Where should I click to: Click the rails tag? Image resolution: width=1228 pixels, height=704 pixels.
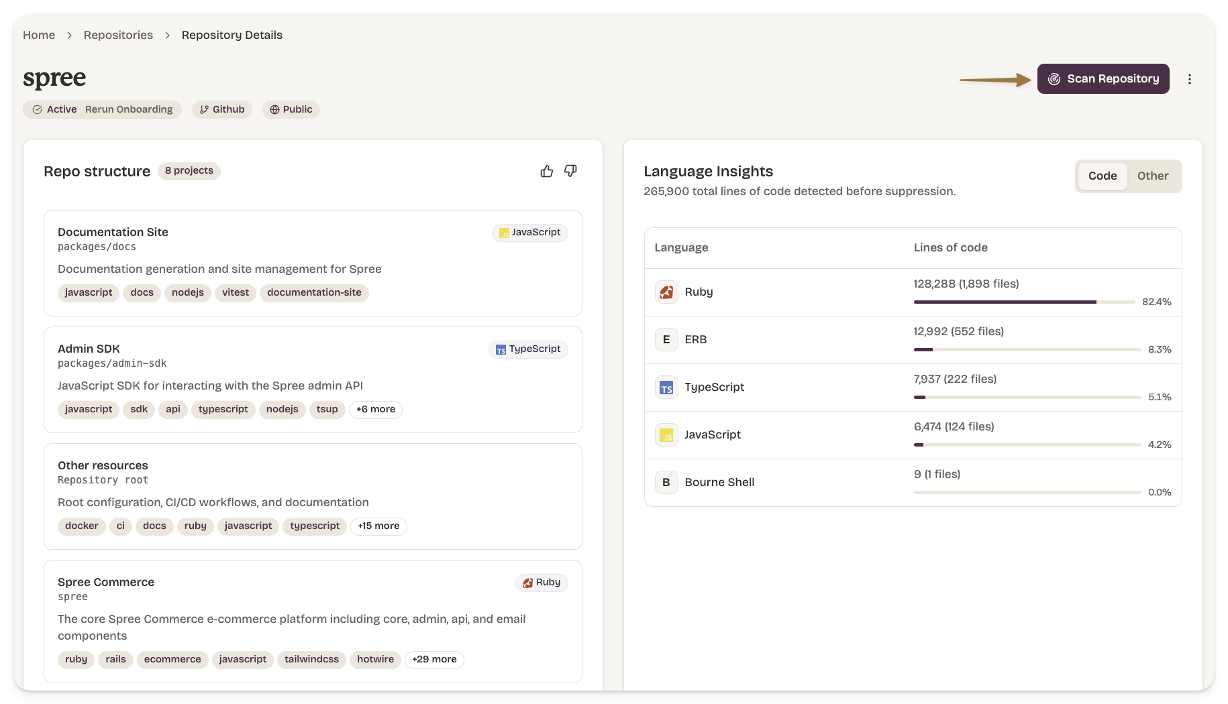point(115,660)
